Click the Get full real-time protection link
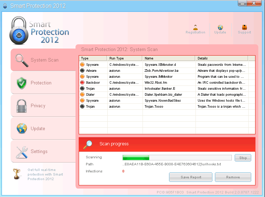Viewport: 265px width, 197px height. [45, 174]
